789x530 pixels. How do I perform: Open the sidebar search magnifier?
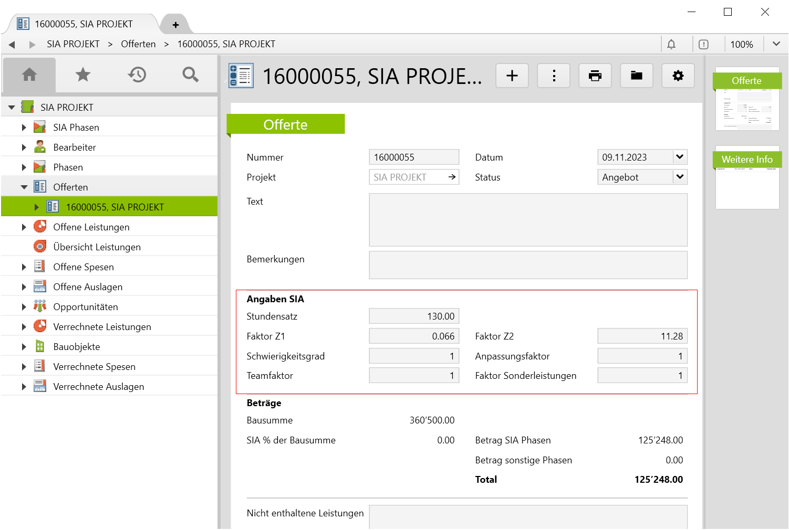click(190, 75)
